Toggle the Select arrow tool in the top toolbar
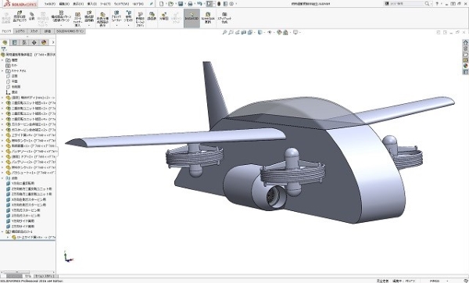The image size is (469, 283). click(x=209, y=4)
